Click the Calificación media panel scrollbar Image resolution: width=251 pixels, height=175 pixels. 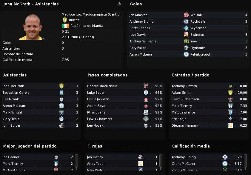tap(245, 162)
